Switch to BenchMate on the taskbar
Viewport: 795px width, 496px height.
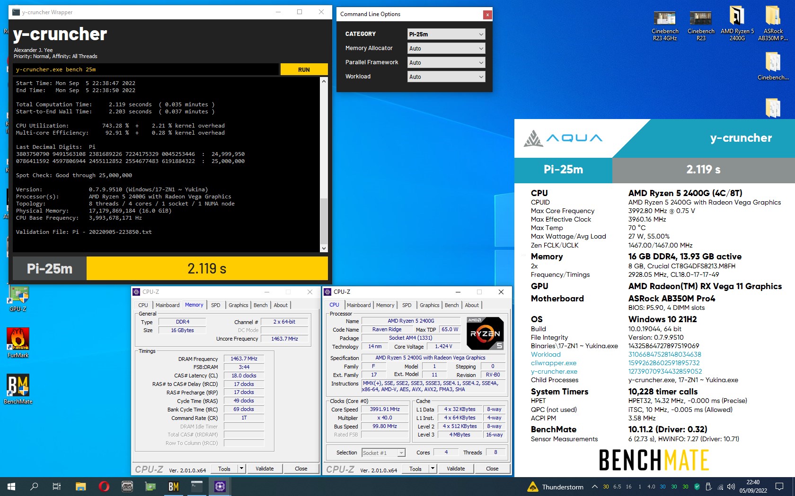point(173,487)
